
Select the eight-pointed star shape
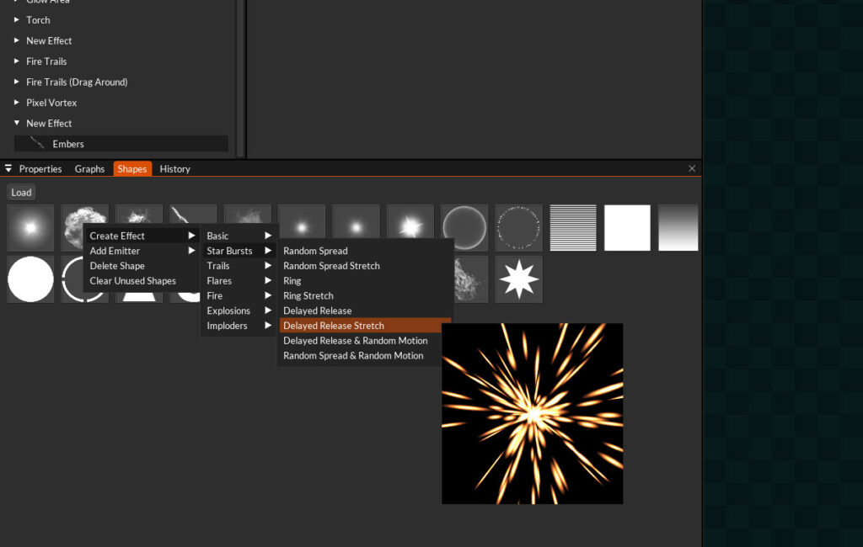point(518,279)
